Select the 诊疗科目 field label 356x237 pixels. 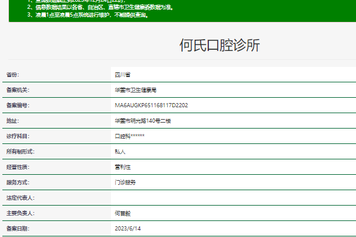click(x=18, y=136)
